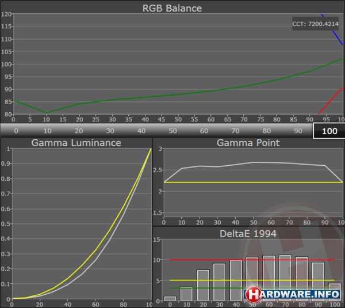Click the highlighted 100 grayscale step
The height and width of the screenshot is (308, 345).
coord(329,131)
